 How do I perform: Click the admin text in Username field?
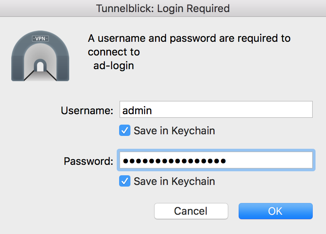[x=137, y=111]
